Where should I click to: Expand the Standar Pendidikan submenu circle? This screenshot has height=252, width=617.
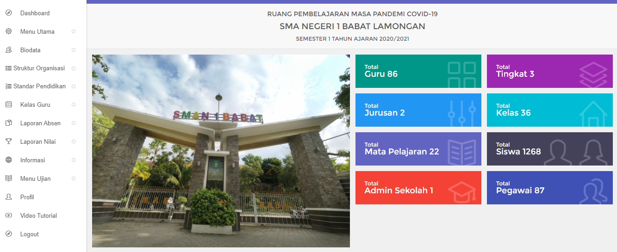click(74, 86)
